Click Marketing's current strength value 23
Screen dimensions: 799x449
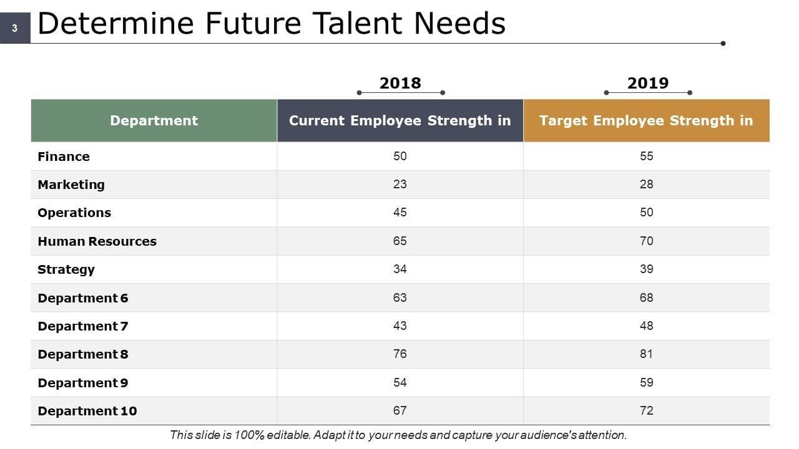click(400, 185)
